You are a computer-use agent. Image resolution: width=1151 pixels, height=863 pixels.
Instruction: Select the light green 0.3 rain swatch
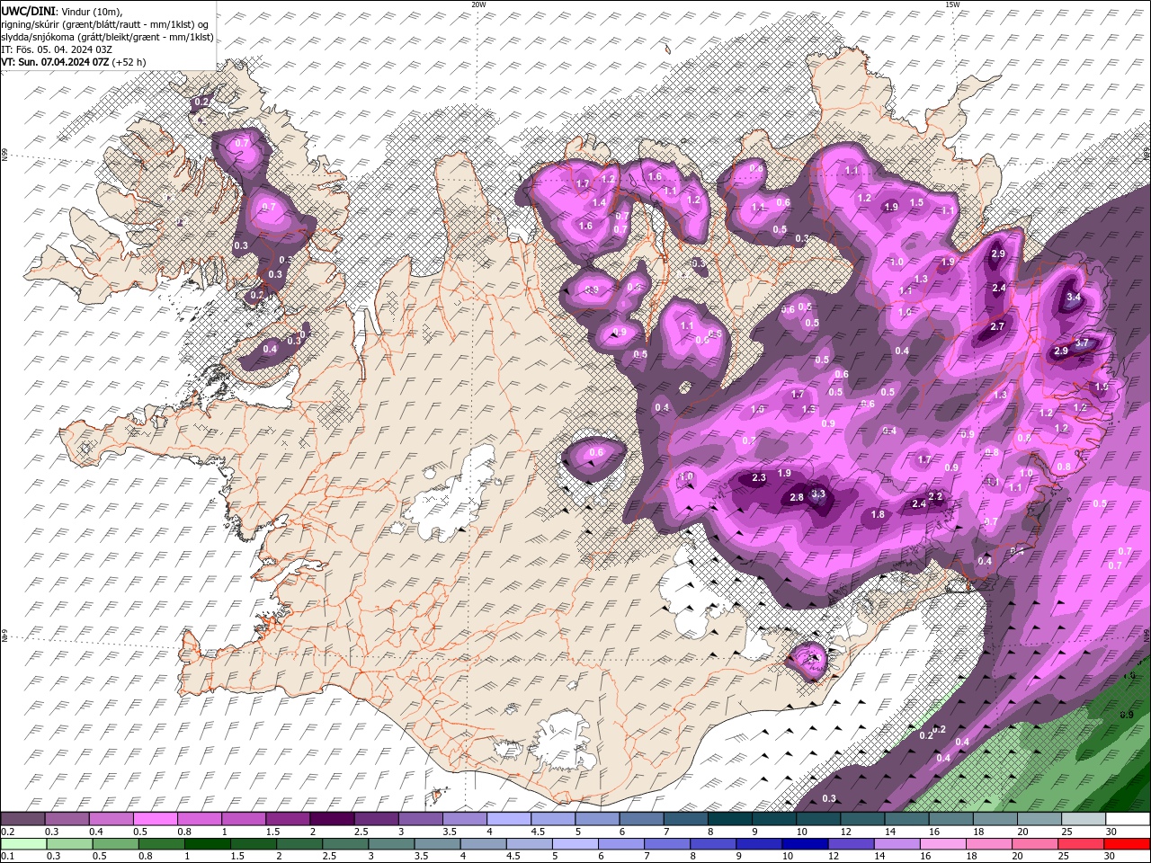(x=69, y=843)
